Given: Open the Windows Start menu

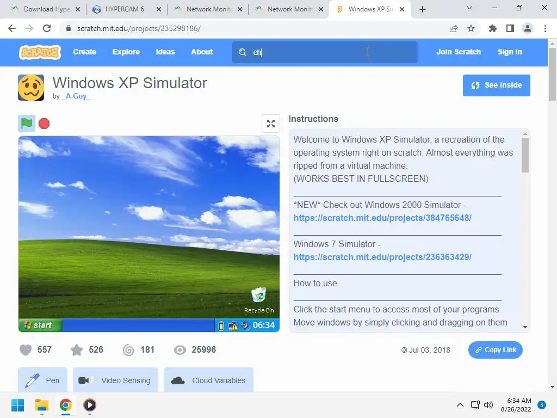Looking at the screenshot, I should (17, 405).
